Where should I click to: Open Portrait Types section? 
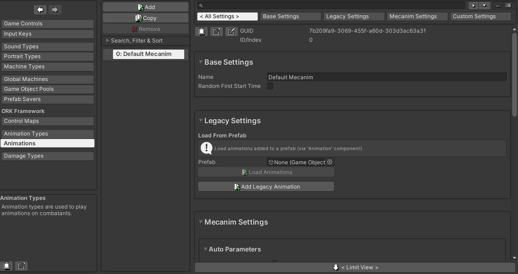[x=47, y=56]
